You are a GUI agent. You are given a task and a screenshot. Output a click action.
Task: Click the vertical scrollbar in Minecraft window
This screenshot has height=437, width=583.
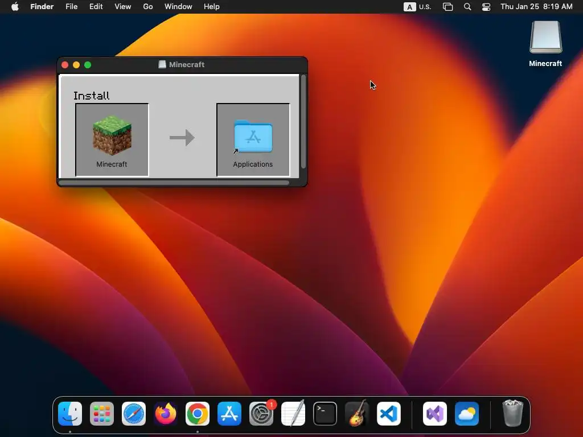(x=303, y=122)
